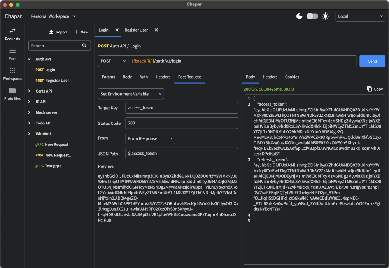
Task: Click the Import upload icon
Action: [51, 32]
